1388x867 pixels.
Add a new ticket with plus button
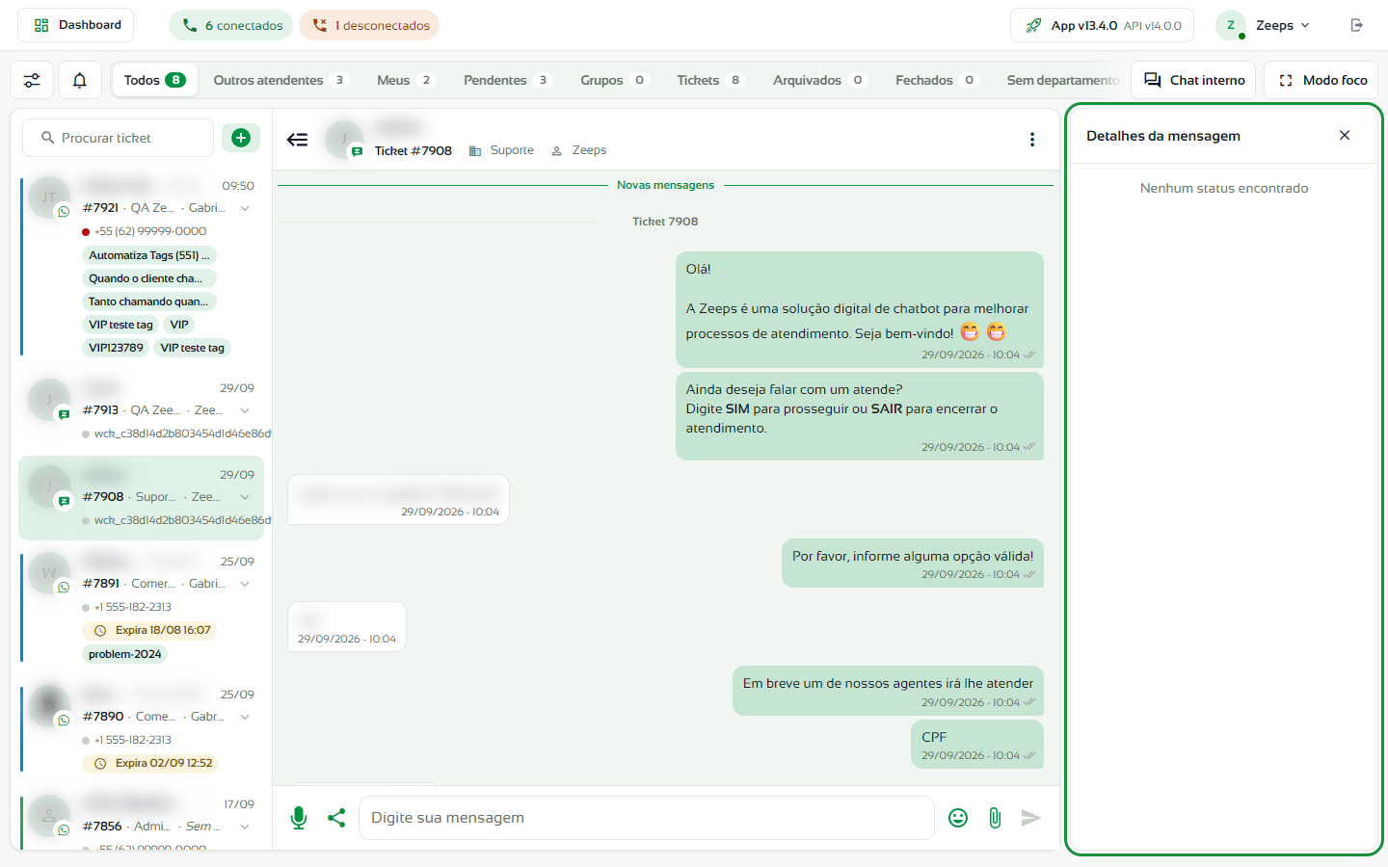pos(241,138)
